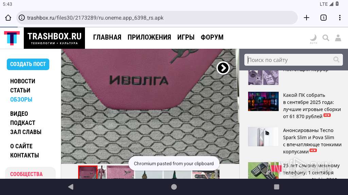This screenshot has width=348, height=195.
Task: Open СТАТЬИ in the sidebar
Action: [20, 90]
